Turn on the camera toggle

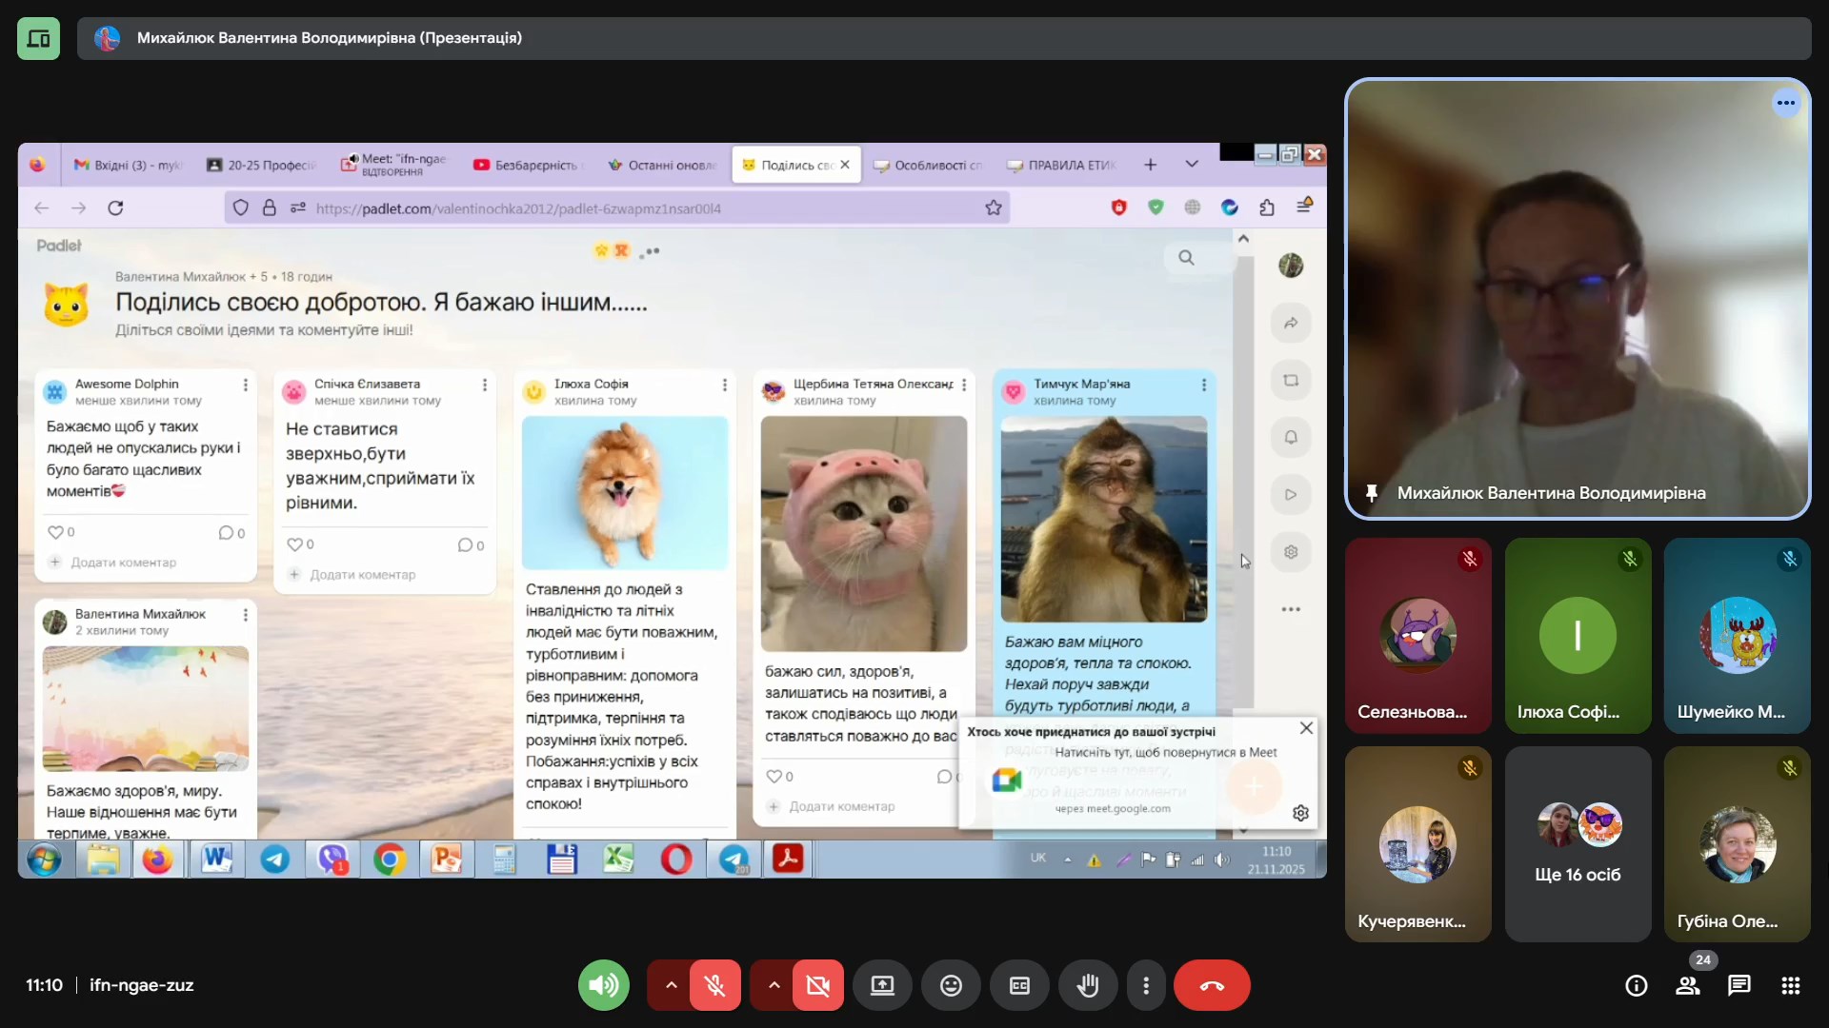coord(817,985)
